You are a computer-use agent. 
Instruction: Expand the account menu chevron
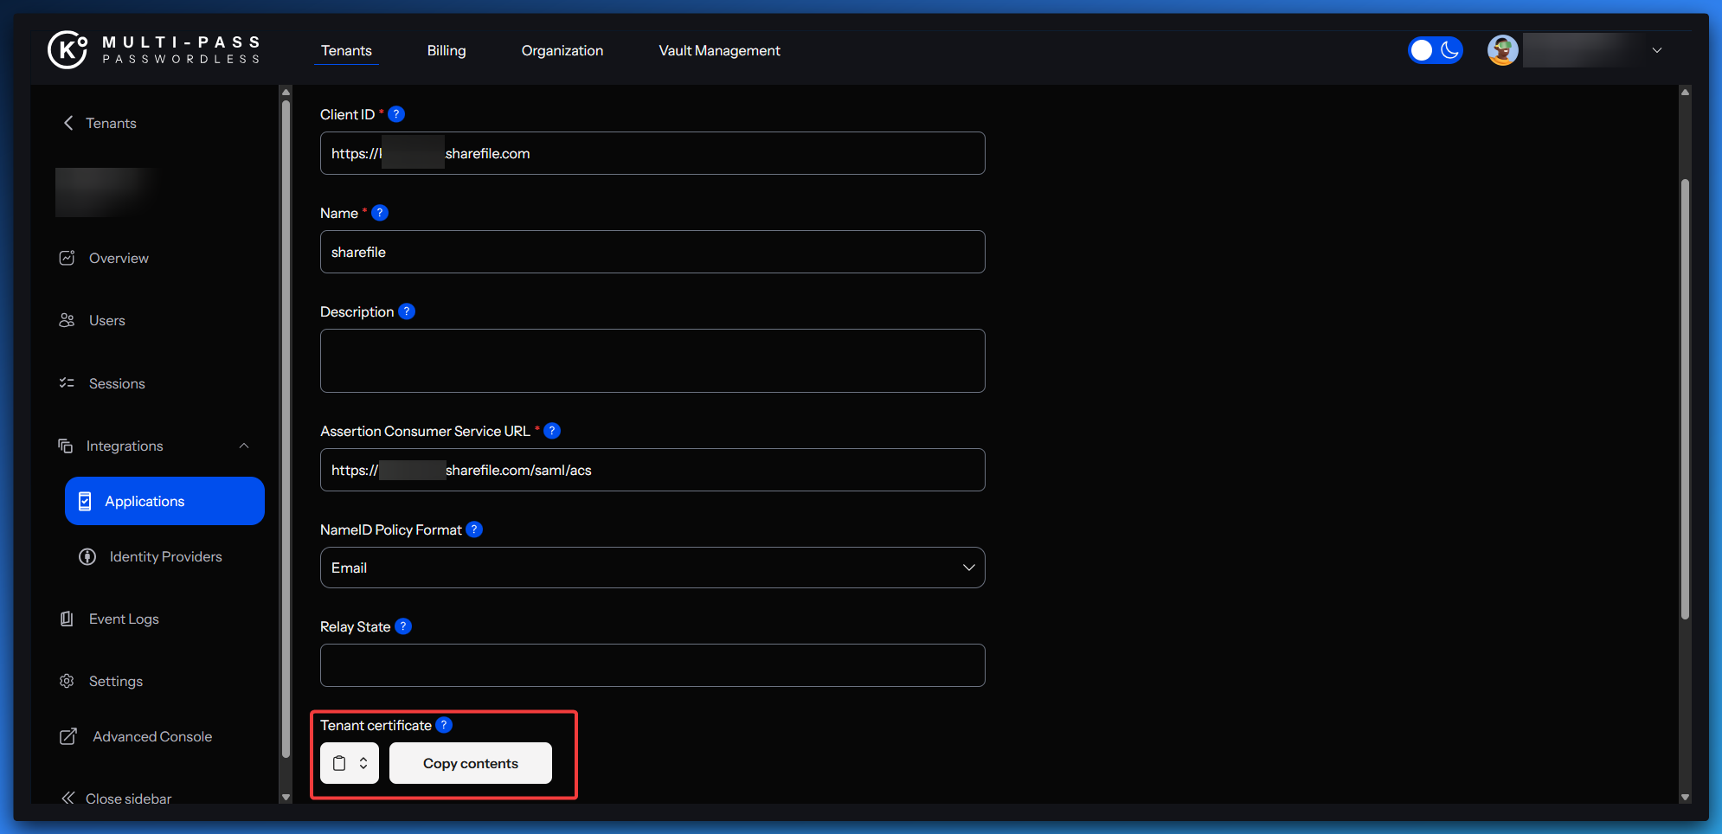click(x=1656, y=50)
